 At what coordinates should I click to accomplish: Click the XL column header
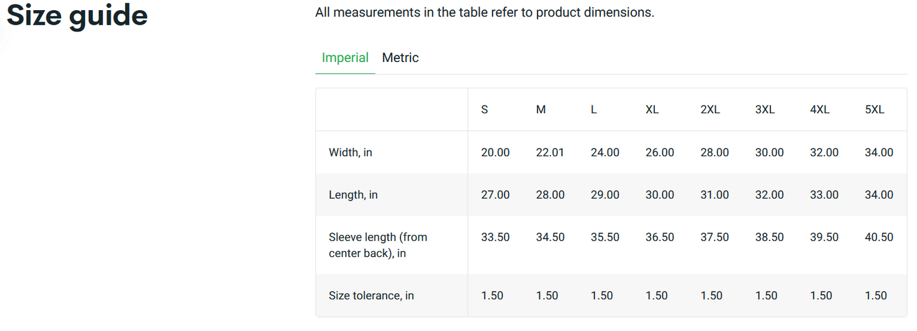click(x=652, y=109)
